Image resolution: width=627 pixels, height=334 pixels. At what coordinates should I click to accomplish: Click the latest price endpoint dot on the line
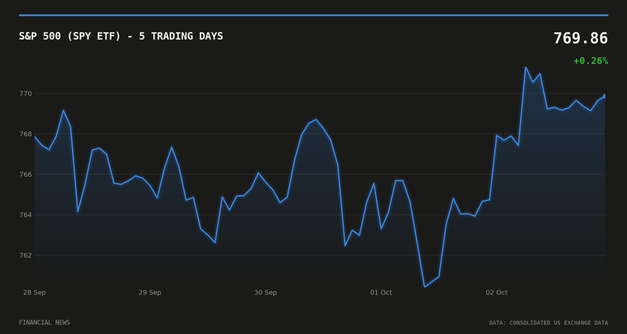point(605,96)
